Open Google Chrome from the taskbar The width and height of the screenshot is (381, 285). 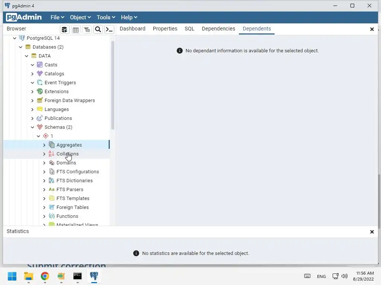[45, 276]
